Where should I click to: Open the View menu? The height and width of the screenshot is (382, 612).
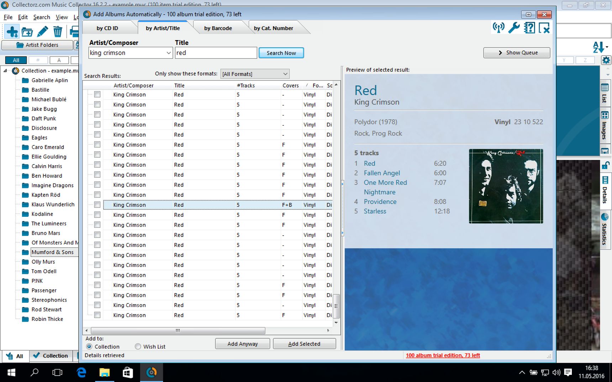[62, 17]
